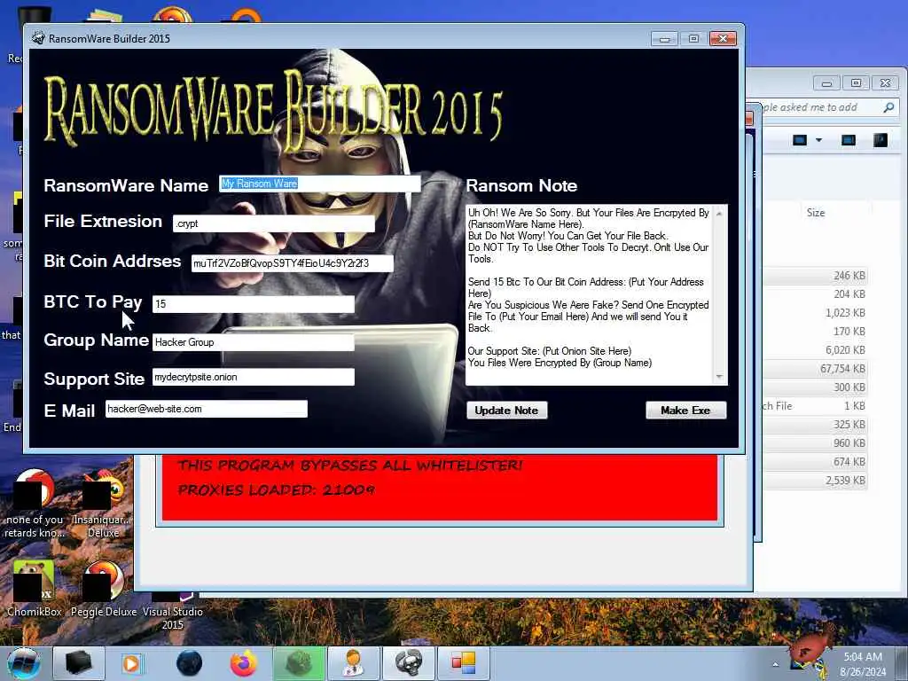
Task: Click the Explorer window search magnifier icon
Action: [x=888, y=107]
